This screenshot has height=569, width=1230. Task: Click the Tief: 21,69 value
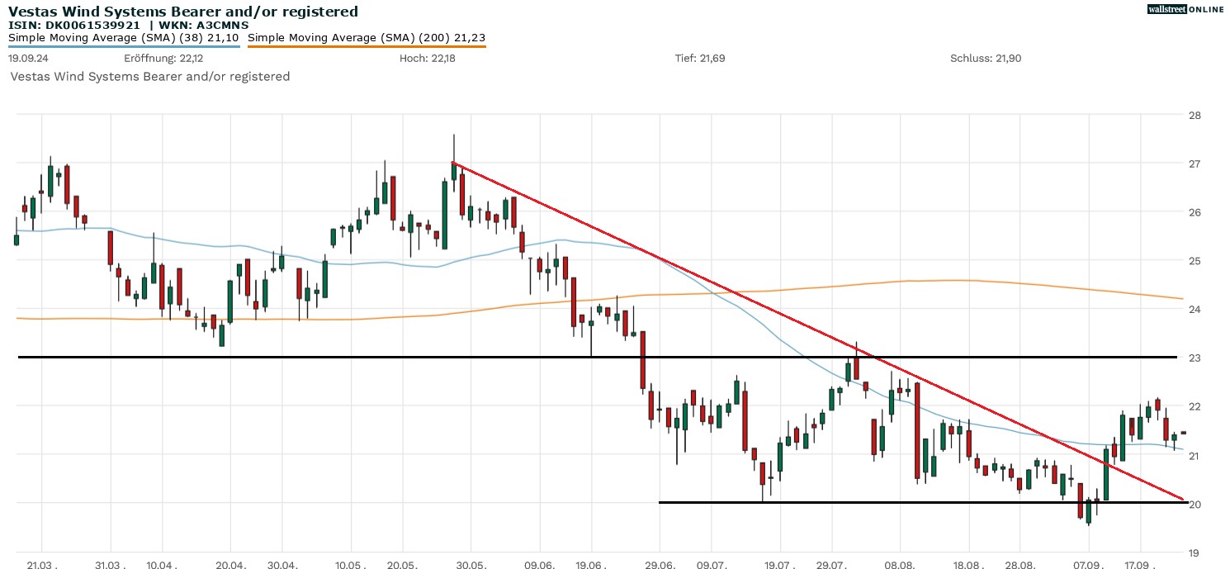click(700, 59)
